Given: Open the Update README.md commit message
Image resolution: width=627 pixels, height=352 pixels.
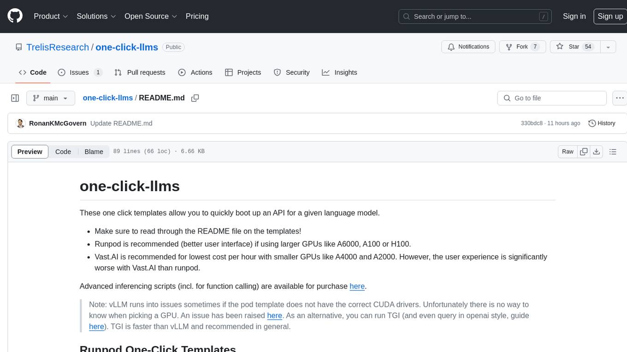Looking at the screenshot, I should click(121, 123).
